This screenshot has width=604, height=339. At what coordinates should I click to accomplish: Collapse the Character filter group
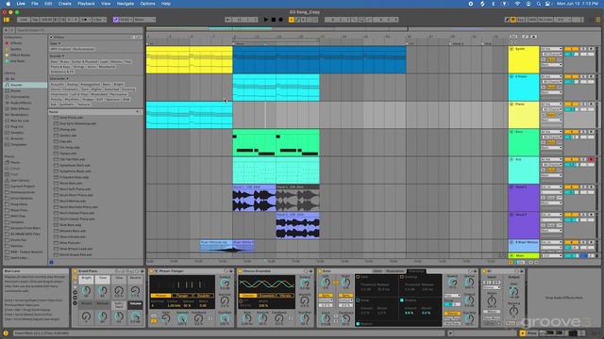[59, 79]
